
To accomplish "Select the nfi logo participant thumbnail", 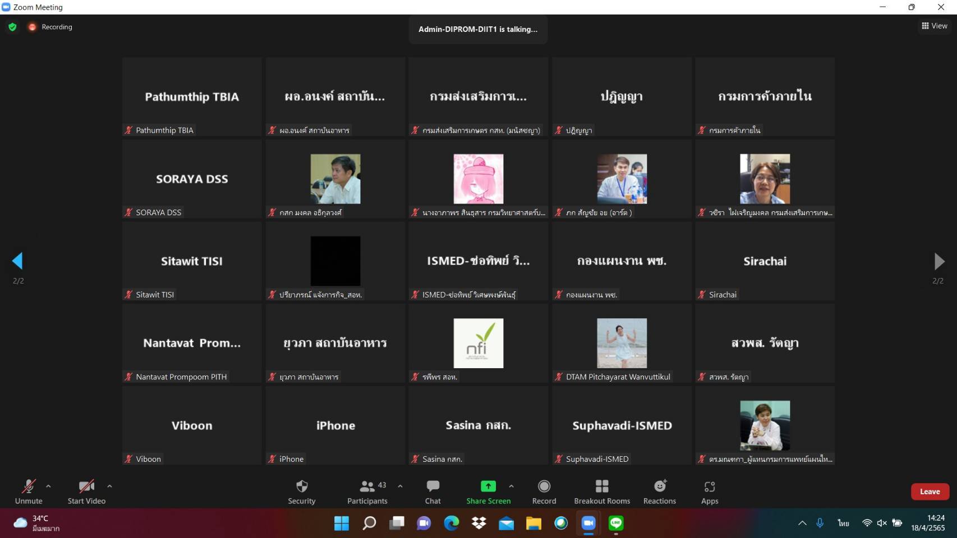I will (x=478, y=343).
